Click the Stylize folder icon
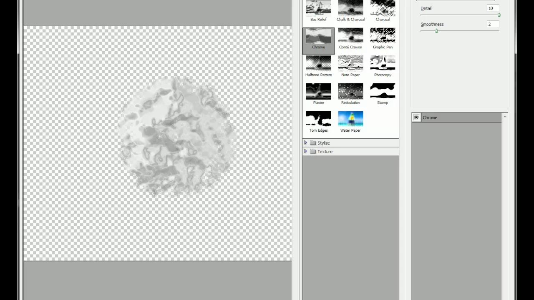Viewport: 534px width, 300px height. click(313, 143)
